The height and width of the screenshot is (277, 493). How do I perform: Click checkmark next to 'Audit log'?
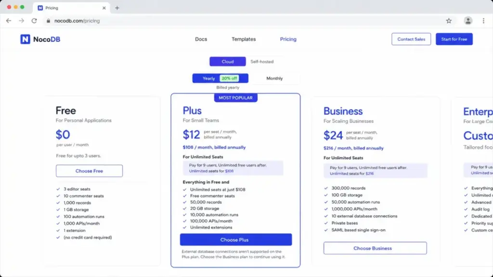coord(466,209)
